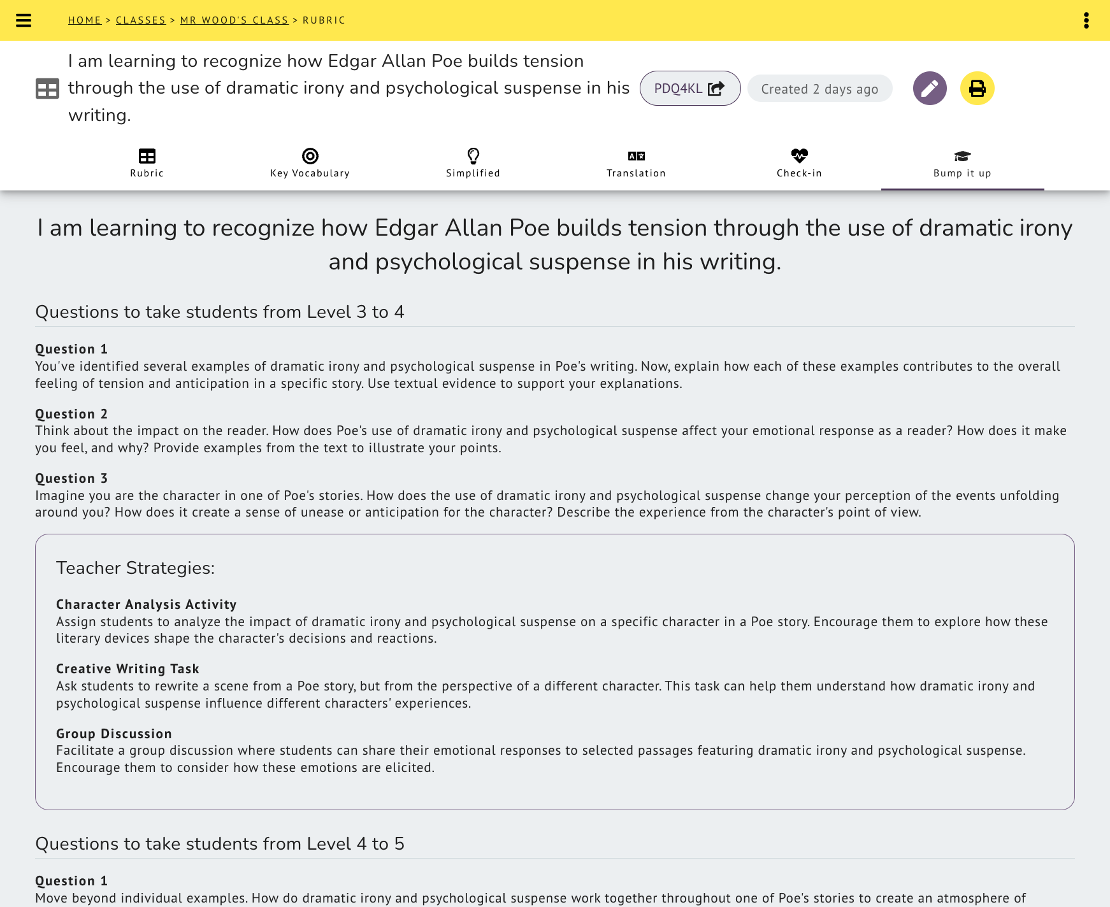The height and width of the screenshot is (907, 1110).
Task: Click the heading 'Questions to take students from Level 4 to 5'
Action: tap(220, 844)
